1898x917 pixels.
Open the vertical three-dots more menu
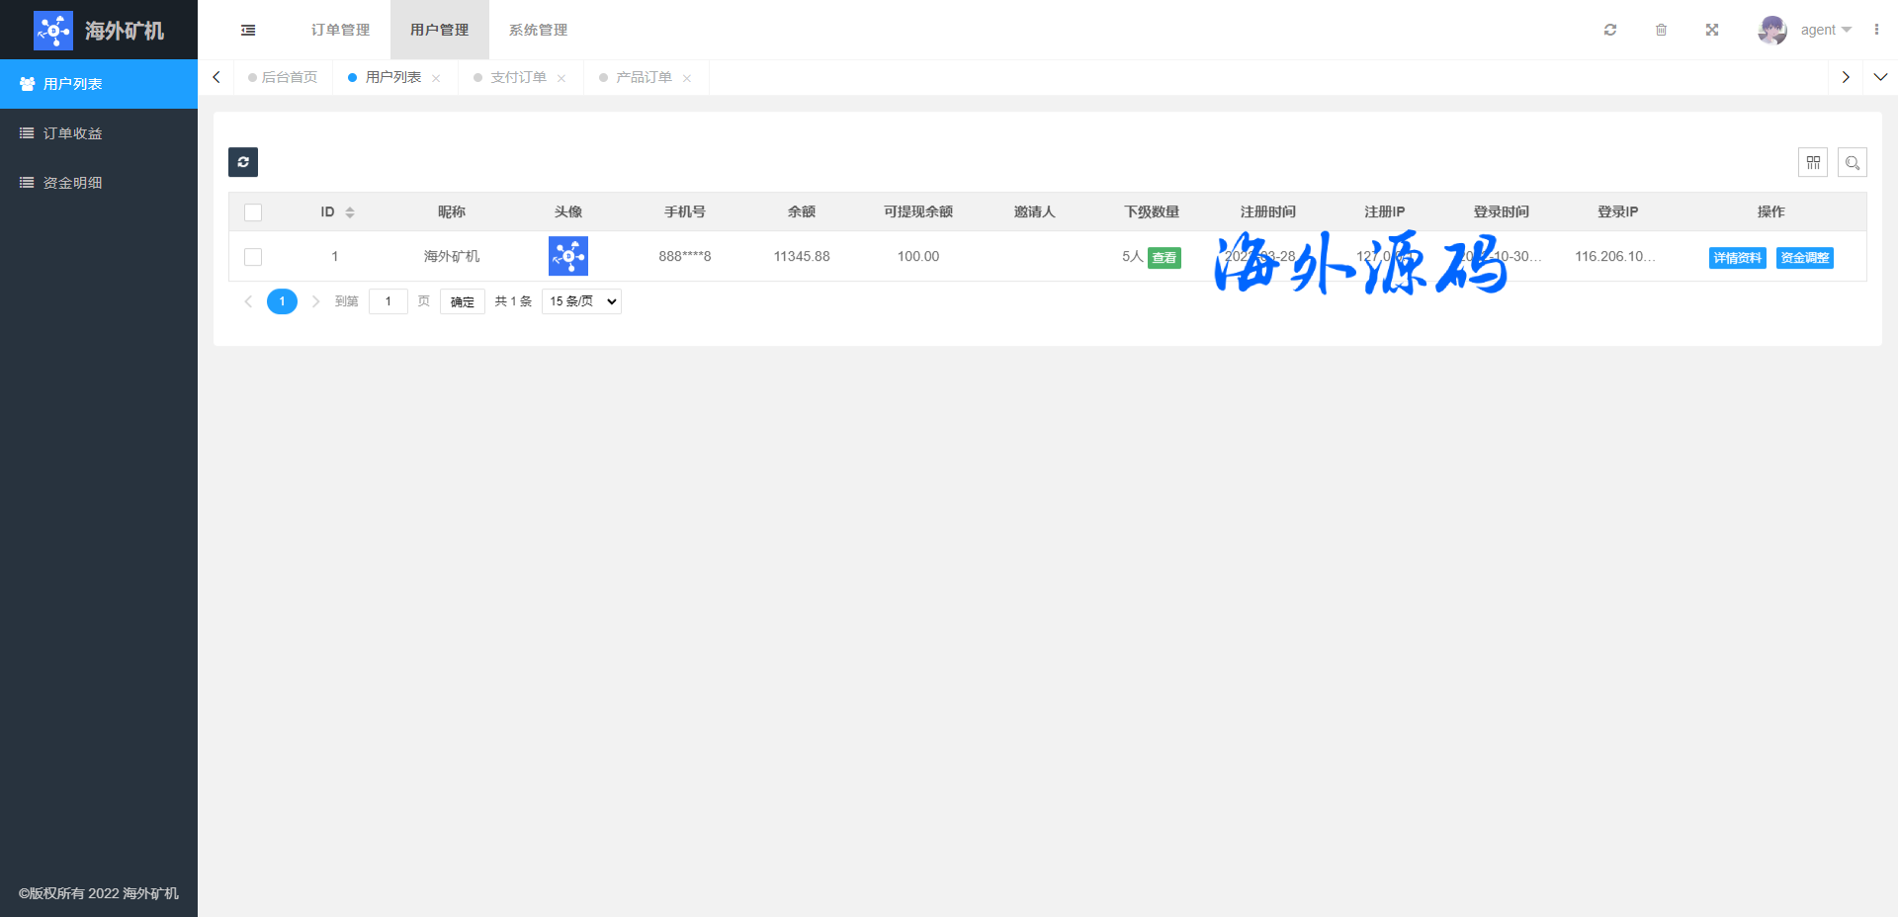pos(1876,30)
